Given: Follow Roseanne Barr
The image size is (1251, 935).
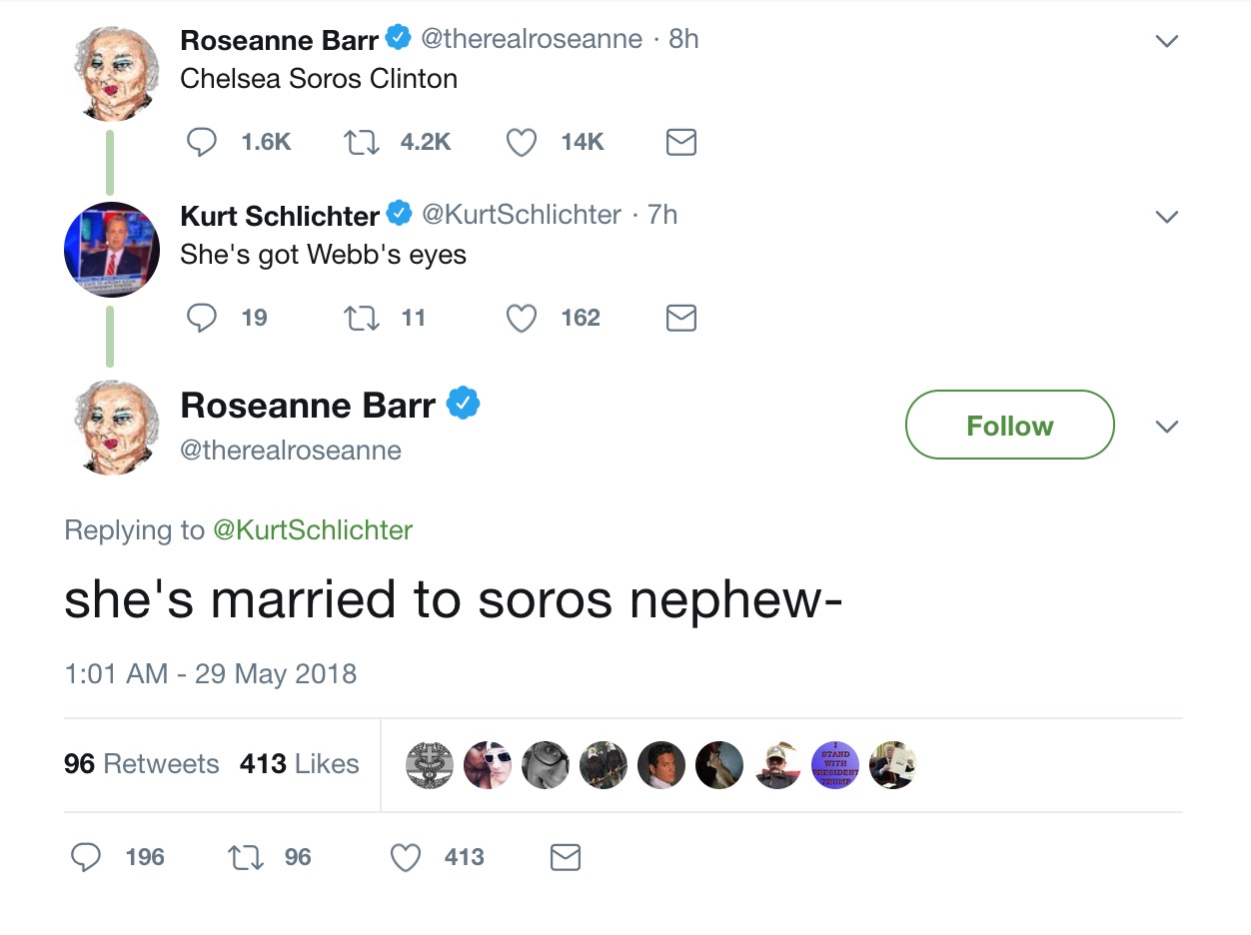Looking at the screenshot, I should (x=1009, y=426).
